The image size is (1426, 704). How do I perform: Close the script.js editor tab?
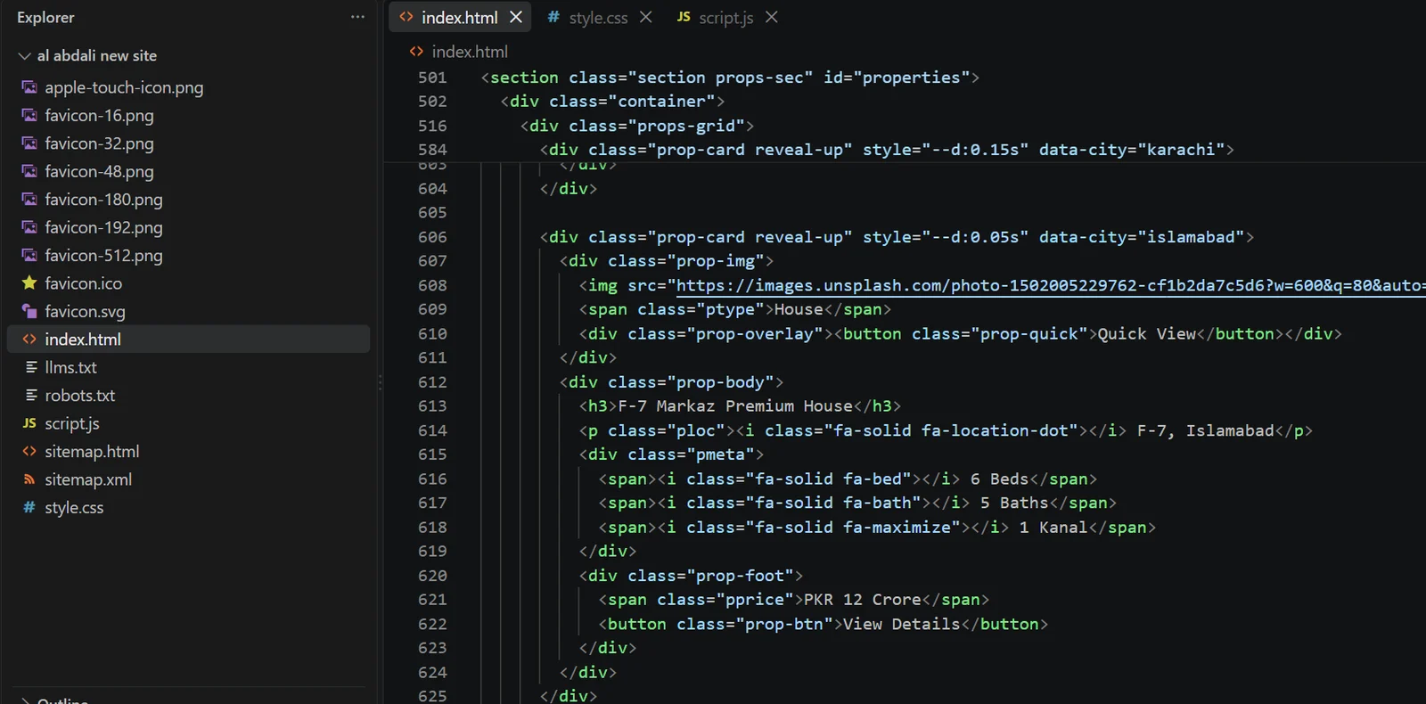pyautogui.click(x=772, y=18)
